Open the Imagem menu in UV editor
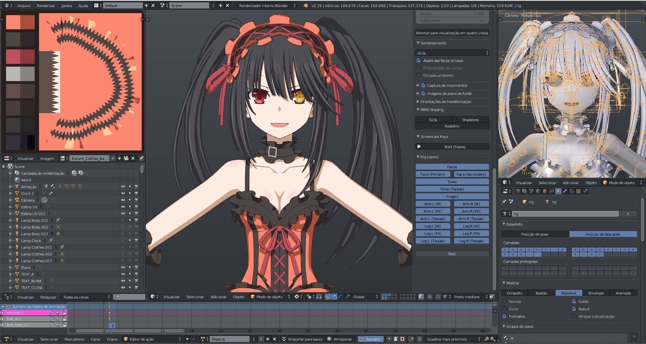The height and width of the screenshot is (344, 646). [47, 158]
